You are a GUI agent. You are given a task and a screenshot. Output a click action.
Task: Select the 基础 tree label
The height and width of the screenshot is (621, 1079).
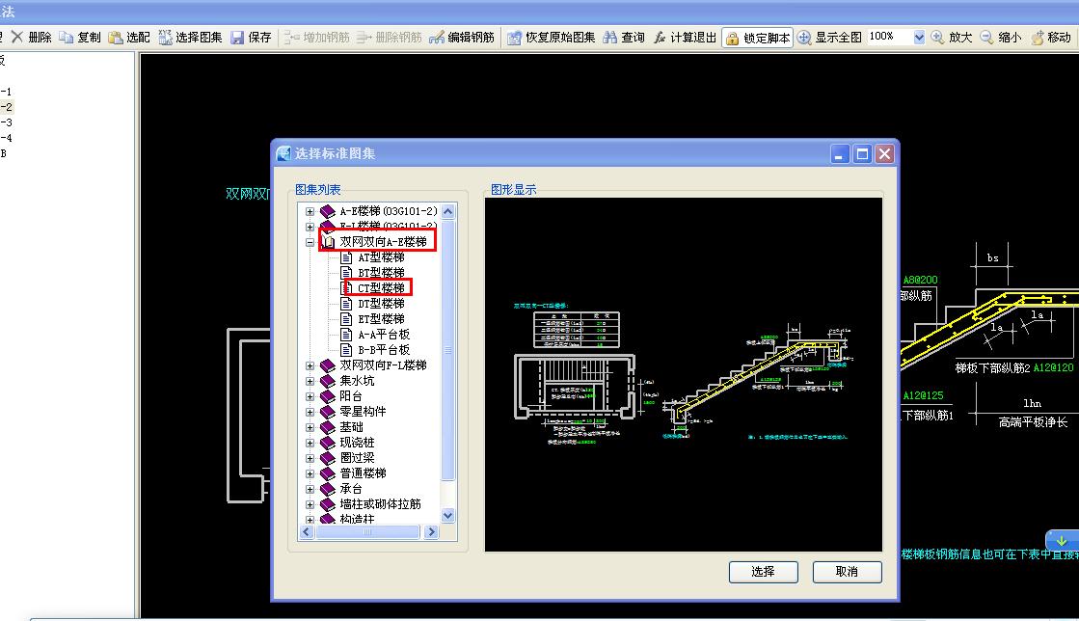[x=350, y=427]
